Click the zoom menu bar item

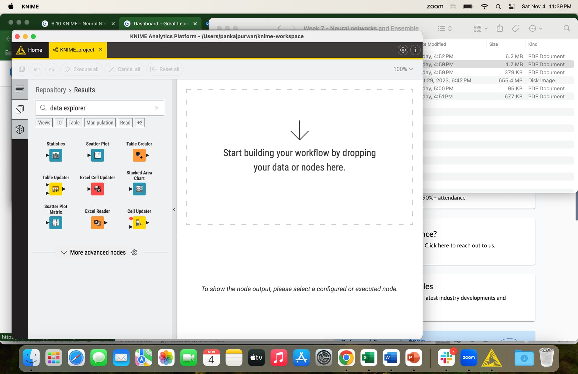pyautogui.click(x=435, y=7)
